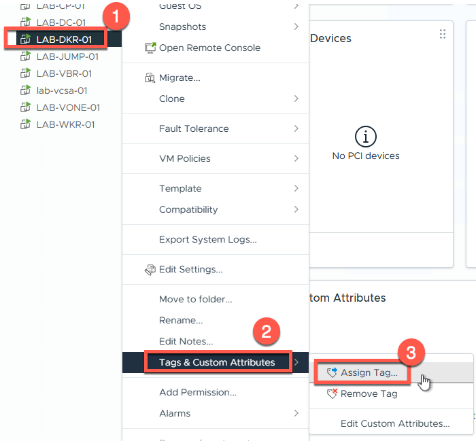Click the lab-vcsa-01 VM icon
Image resolution: width=476 pixels, height=441 pixels.
tap(25, 90)
